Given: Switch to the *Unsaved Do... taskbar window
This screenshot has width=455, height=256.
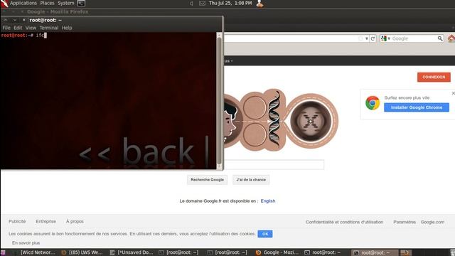Looking at the screenshot, I should pos(132,252).
